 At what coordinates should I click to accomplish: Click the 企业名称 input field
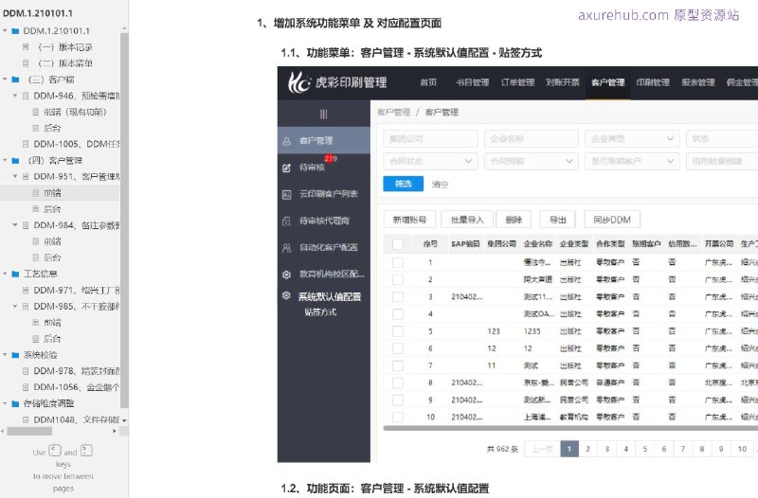tap(532, 138)
